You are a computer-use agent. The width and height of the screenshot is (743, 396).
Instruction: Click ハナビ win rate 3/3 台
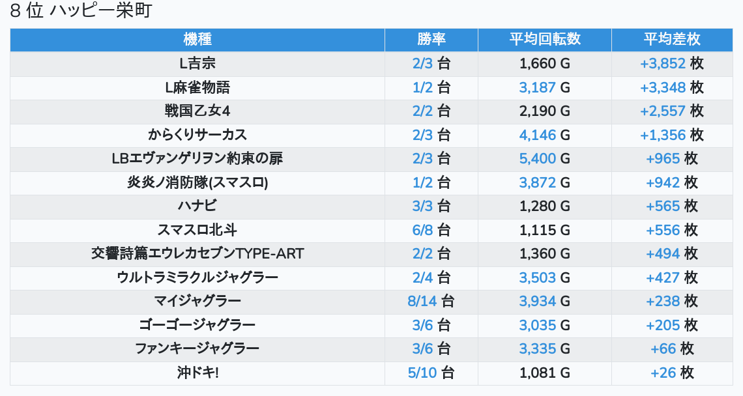pos(431,206)
